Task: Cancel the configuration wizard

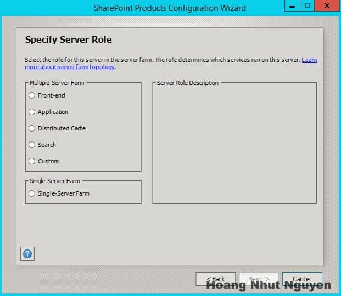Action: pos(302,279)
